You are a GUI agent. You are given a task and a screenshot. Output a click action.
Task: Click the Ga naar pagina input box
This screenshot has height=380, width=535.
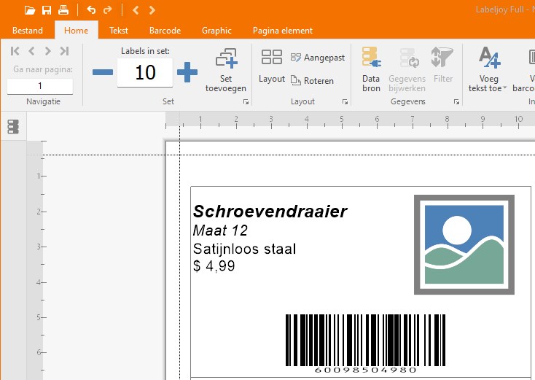[x=40, y=86]
